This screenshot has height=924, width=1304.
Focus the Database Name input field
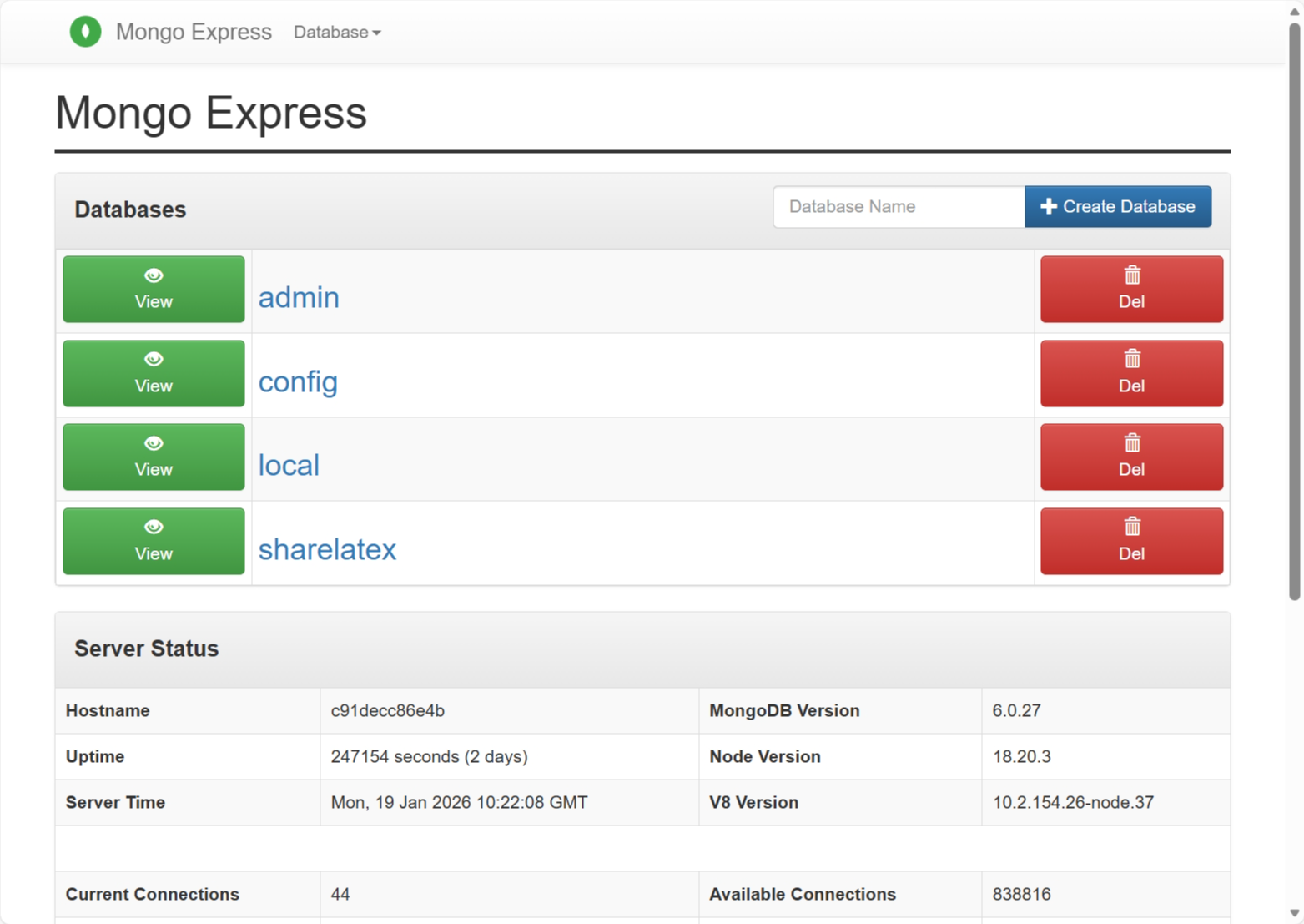(x=899, y=207)
